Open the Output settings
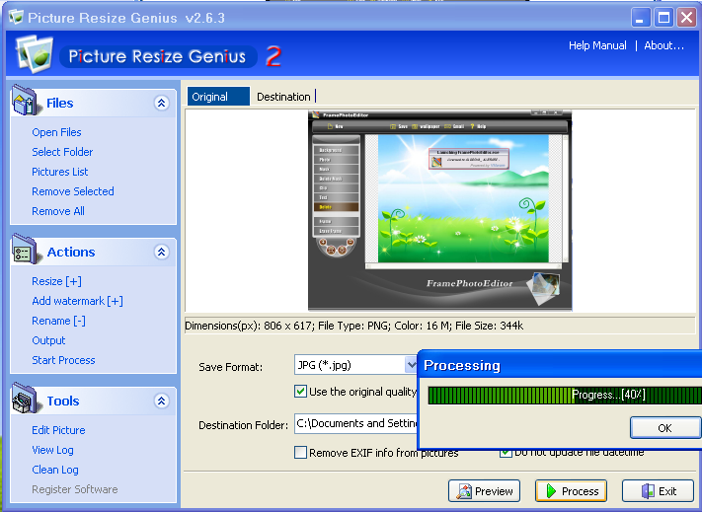 [48, 340]
